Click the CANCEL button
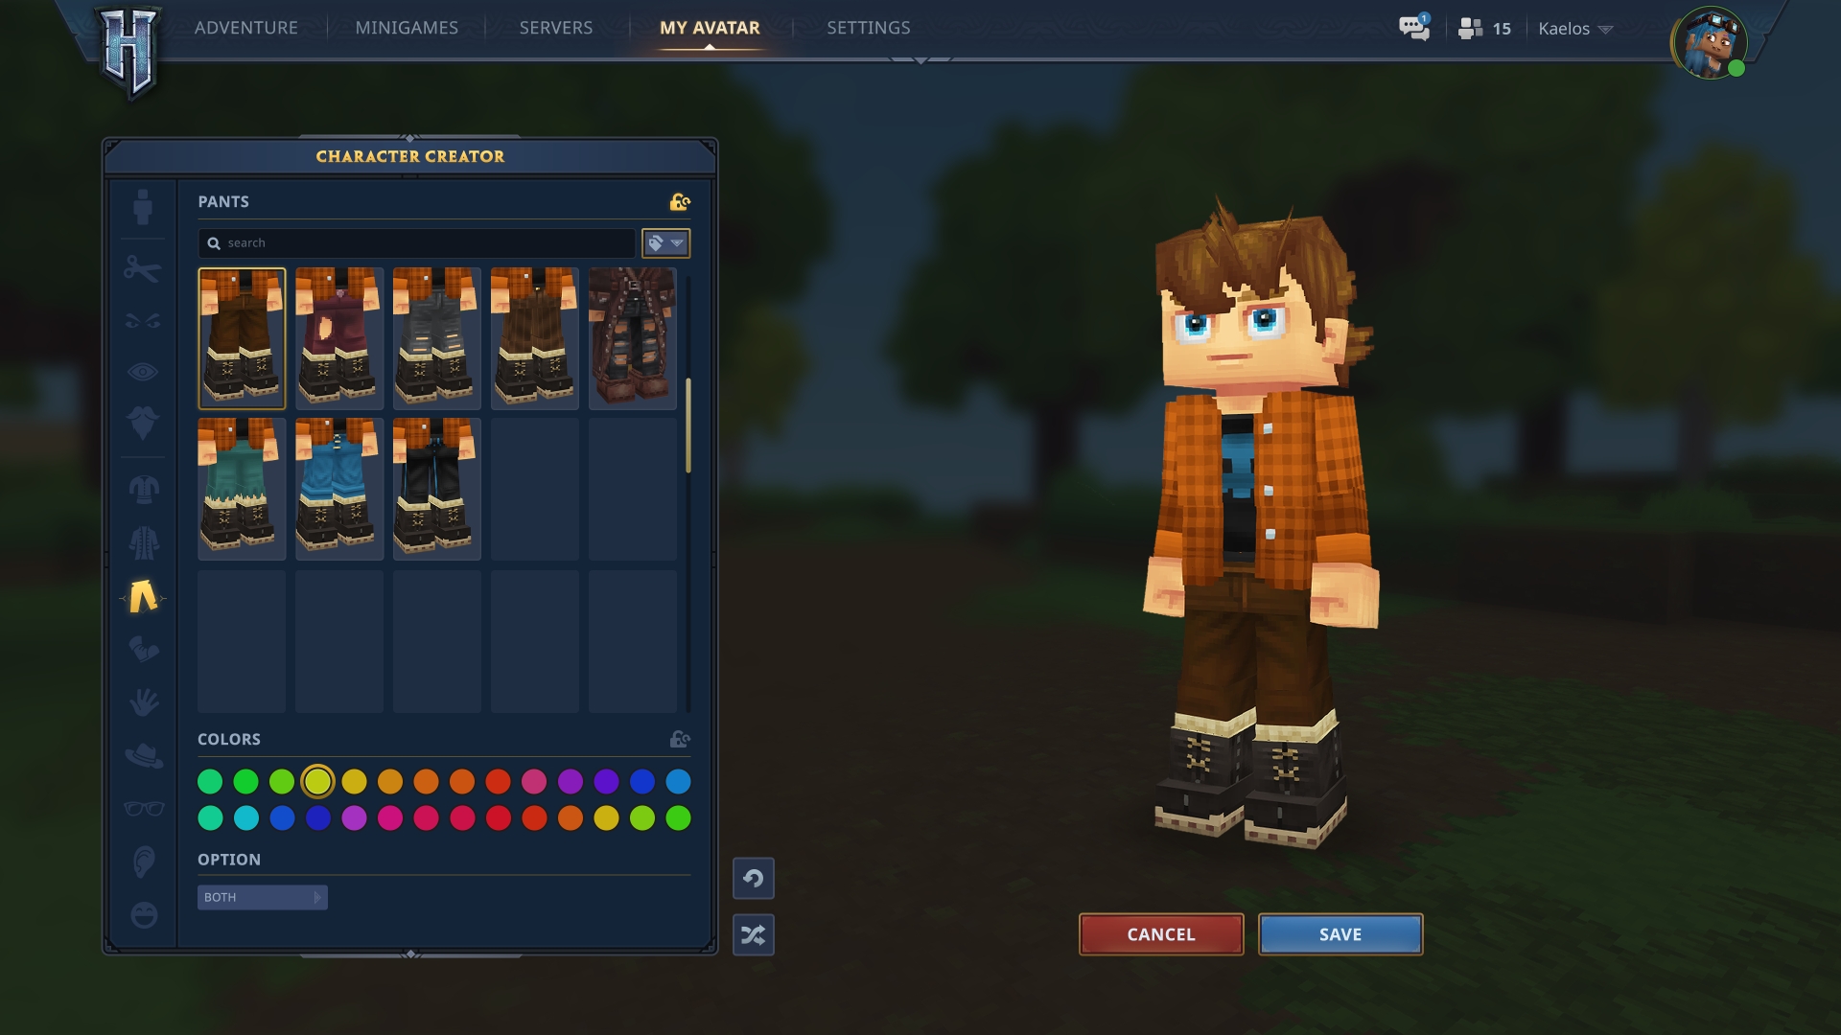 (1161, 934)
